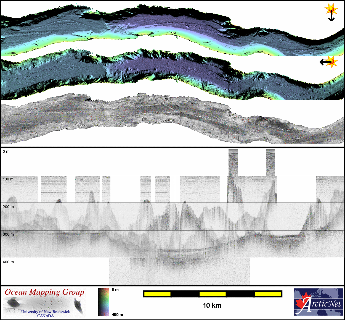Select University of New Brunswick text

tap(46, 312)
